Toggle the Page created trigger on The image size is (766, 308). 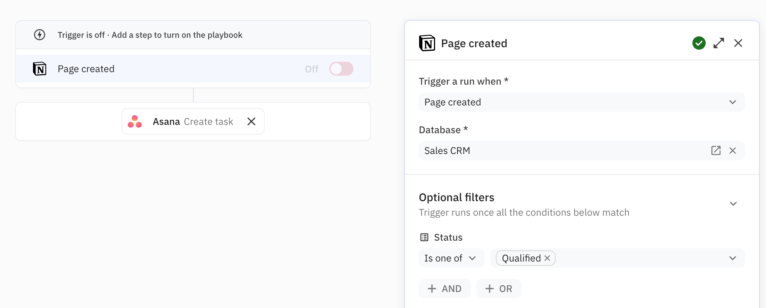click(x=341, y=69)
